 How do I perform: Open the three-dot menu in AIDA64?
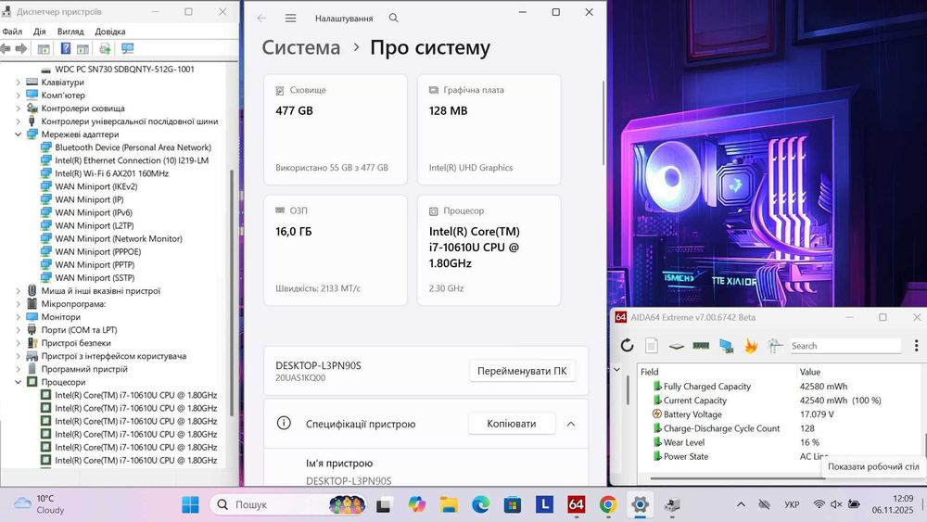pyautogui.click(x=916, y=345)
